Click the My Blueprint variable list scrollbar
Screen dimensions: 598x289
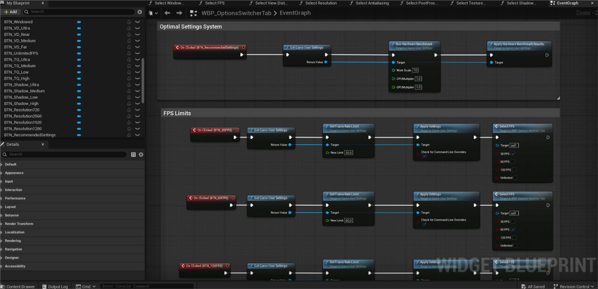(x=143, y=81)
